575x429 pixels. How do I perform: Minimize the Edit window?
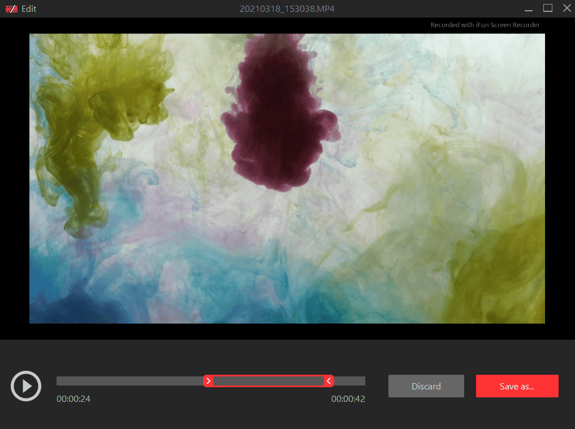(x=528, y=9)
